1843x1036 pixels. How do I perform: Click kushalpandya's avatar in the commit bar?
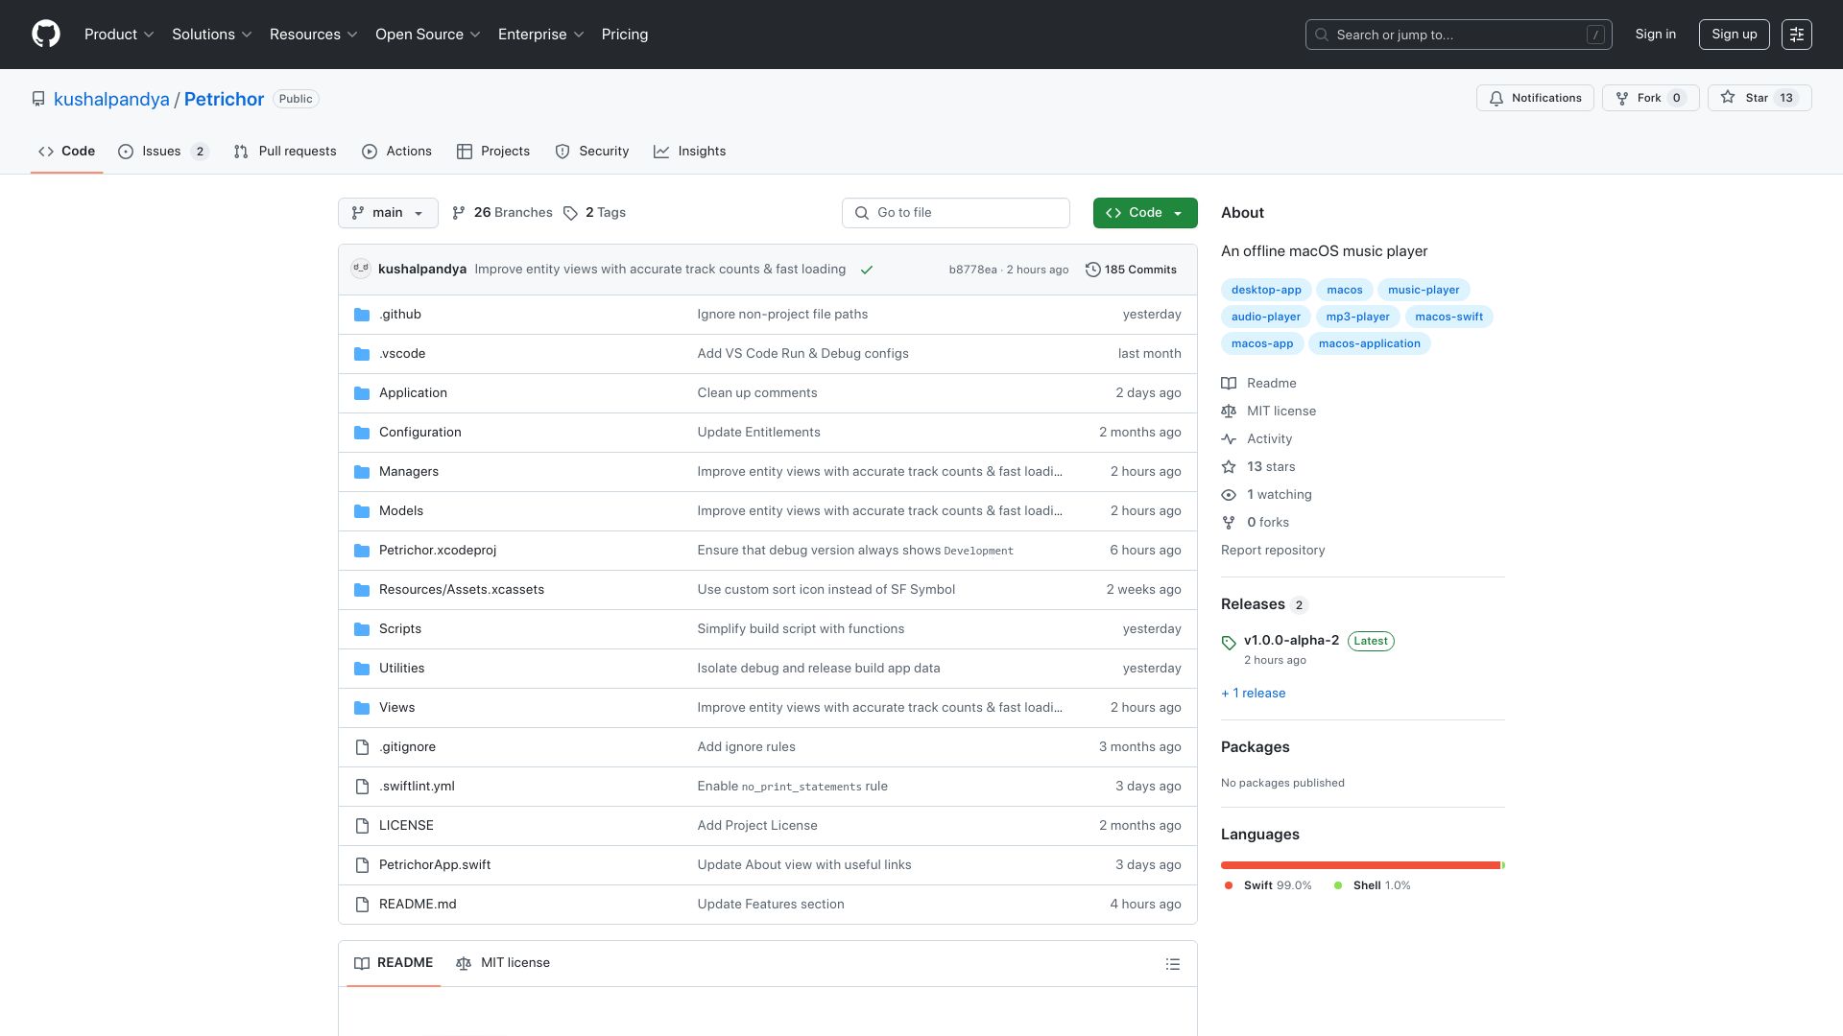click(x=361, y=269)
